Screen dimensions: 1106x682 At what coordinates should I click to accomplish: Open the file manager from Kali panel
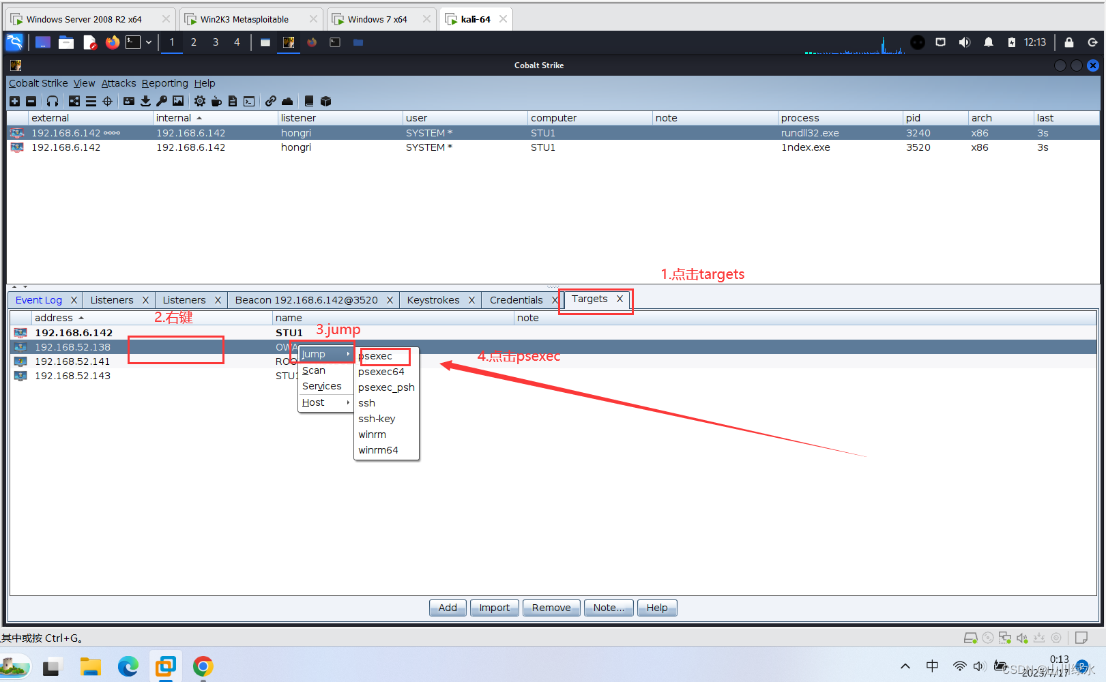pos(66,42)
